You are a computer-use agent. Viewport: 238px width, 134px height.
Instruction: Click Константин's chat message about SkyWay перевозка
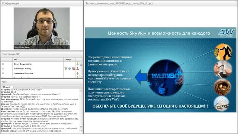tap(39, 114)
